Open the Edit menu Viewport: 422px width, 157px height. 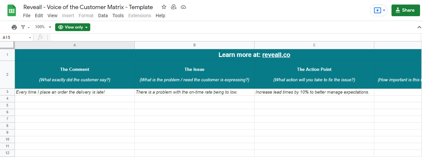[x=39, y=16]
